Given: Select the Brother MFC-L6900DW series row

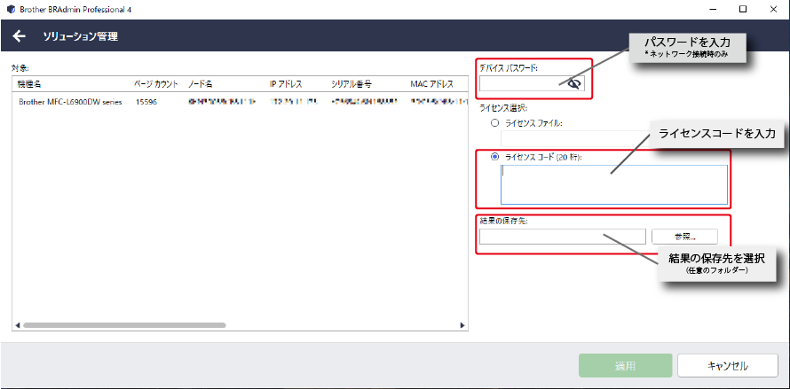Looking at the screenshot, I should 71,102.
